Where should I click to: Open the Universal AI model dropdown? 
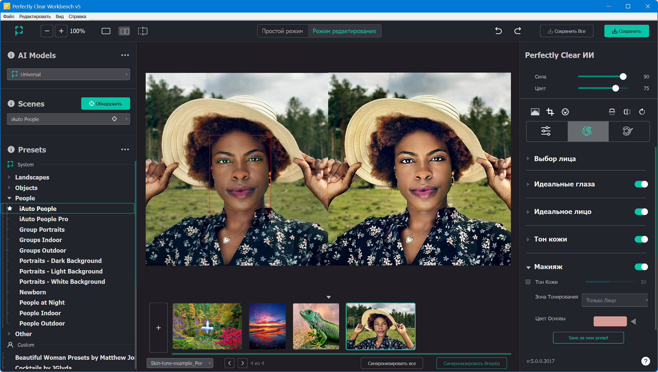point(69,74)
